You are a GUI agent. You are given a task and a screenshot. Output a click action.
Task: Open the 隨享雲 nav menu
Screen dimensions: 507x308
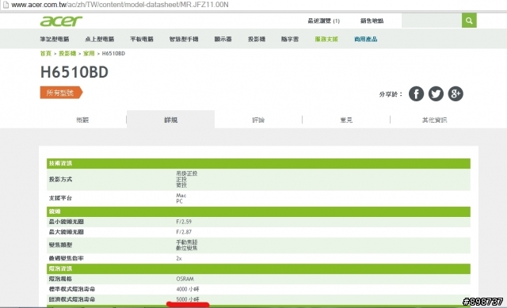coord(290,39)
